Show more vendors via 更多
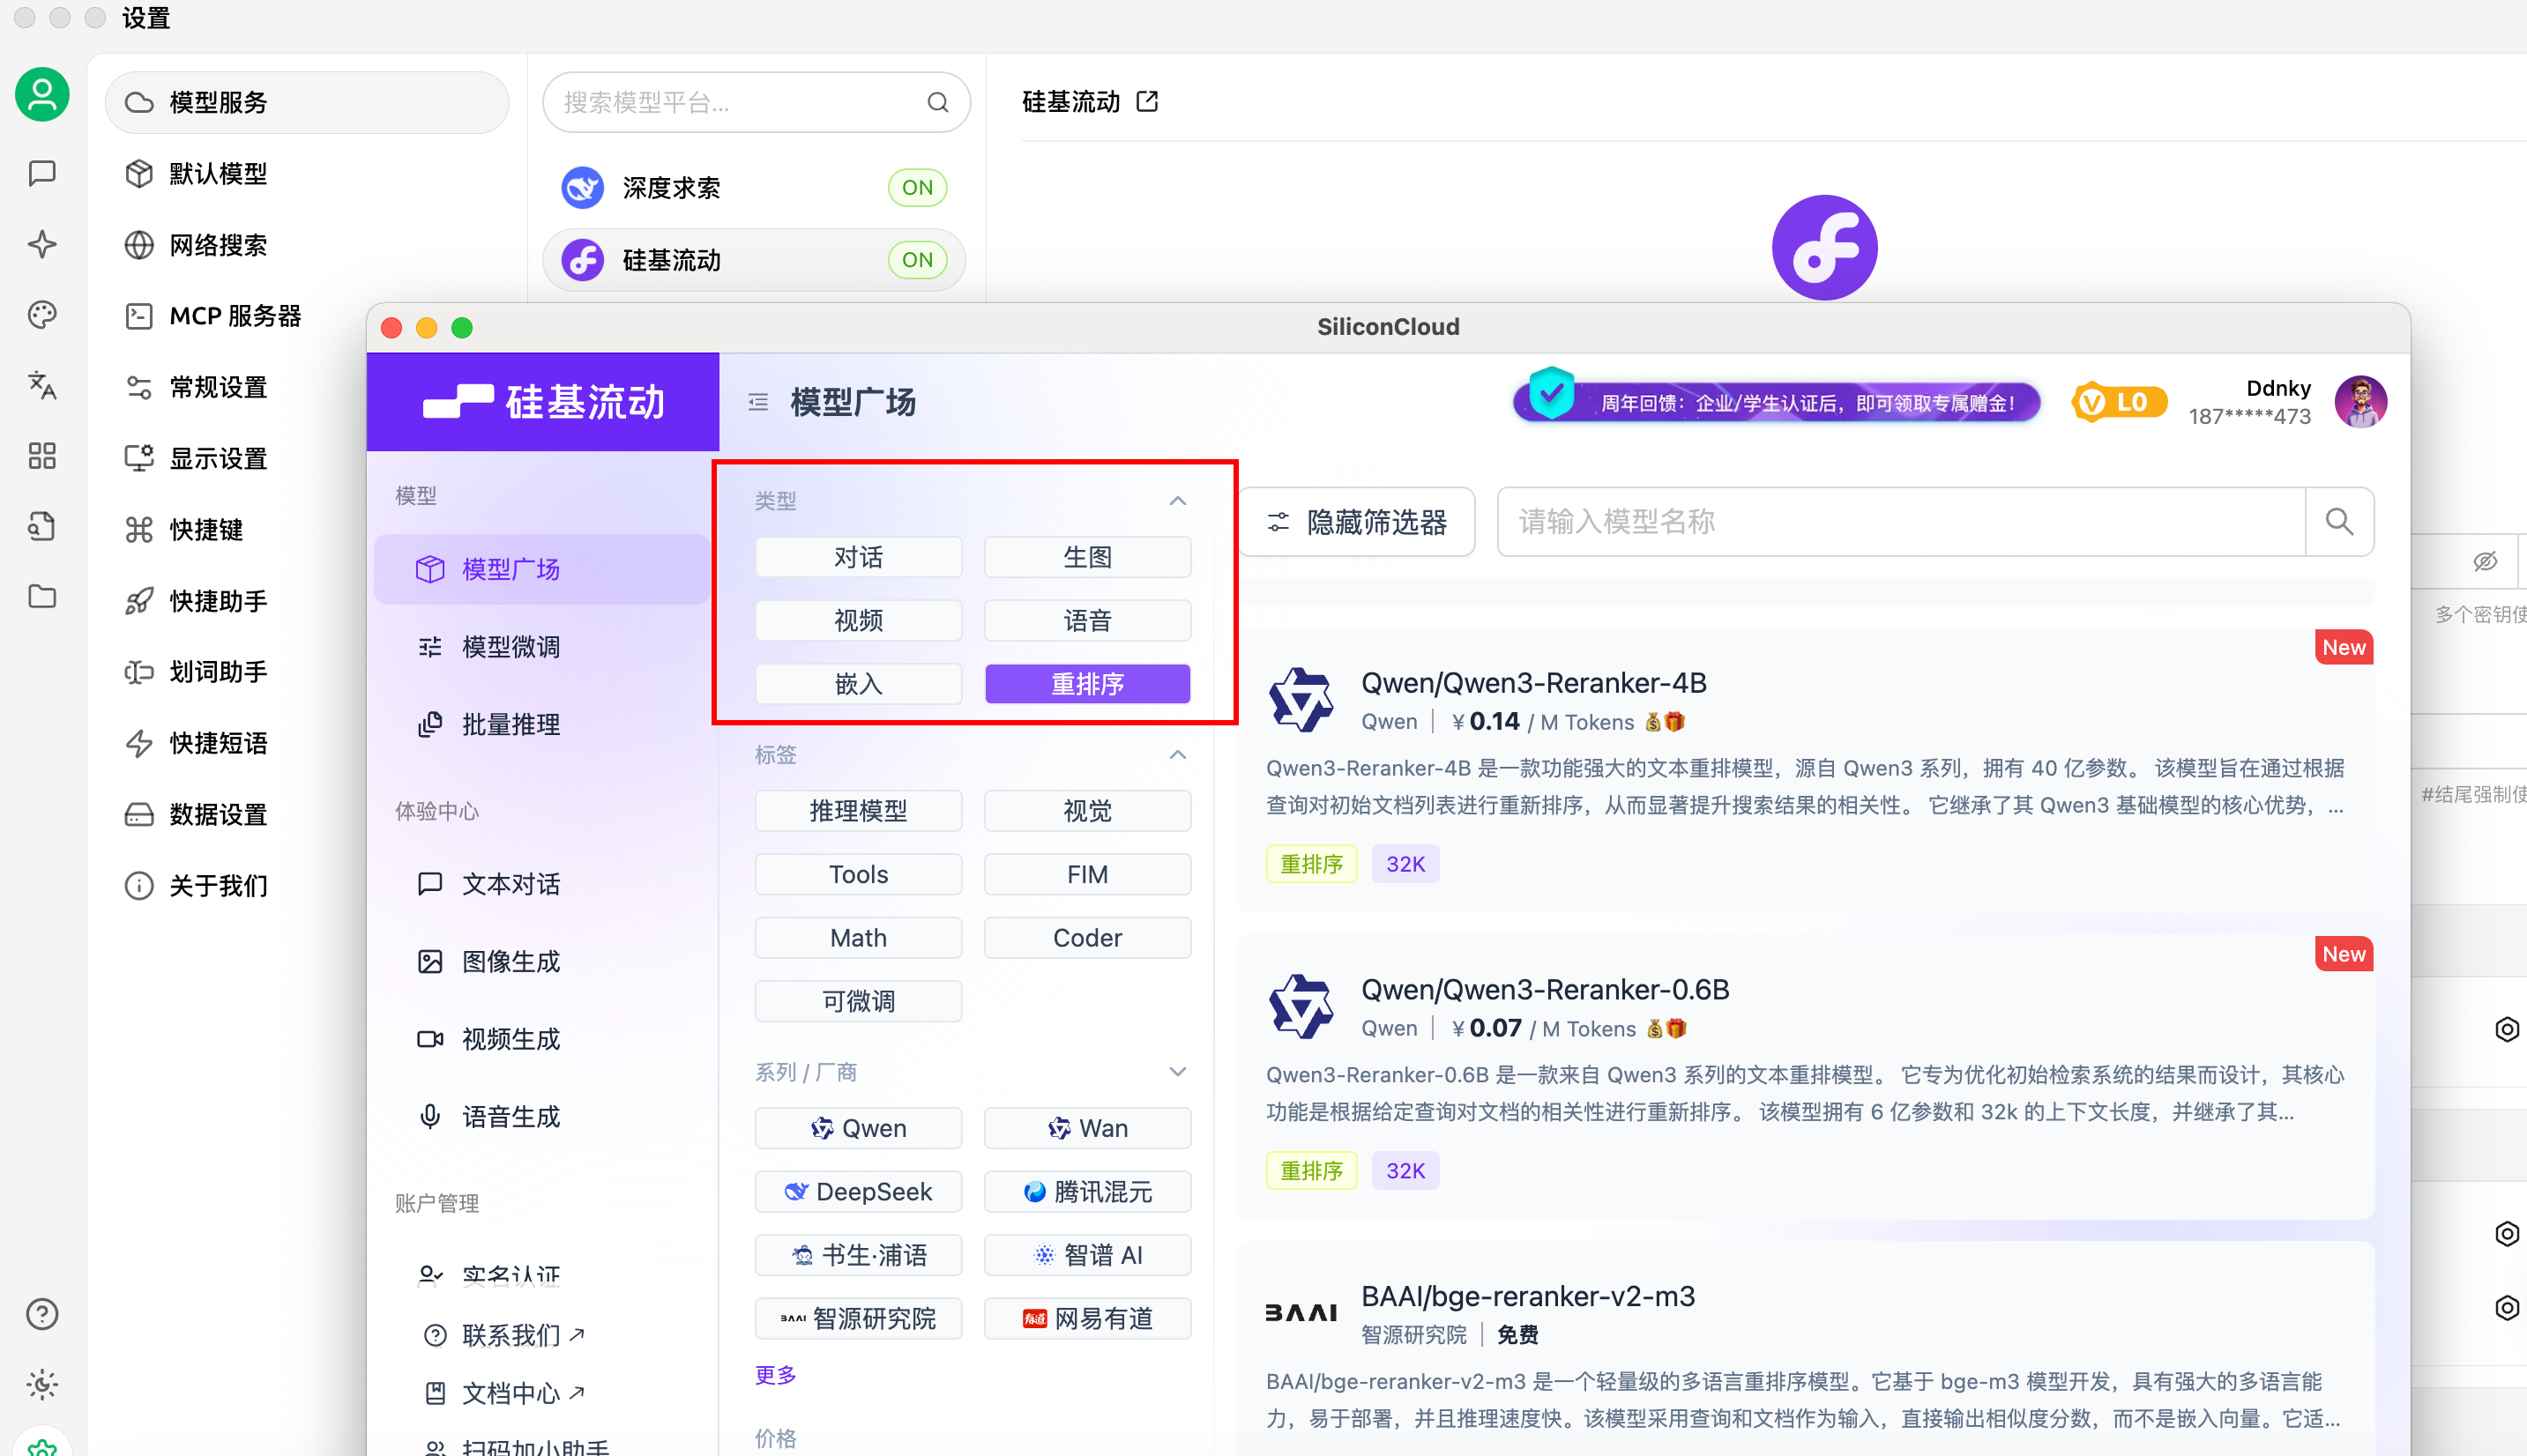Viewport: 2527px width, 1456px height. [x=775, y=1375]
